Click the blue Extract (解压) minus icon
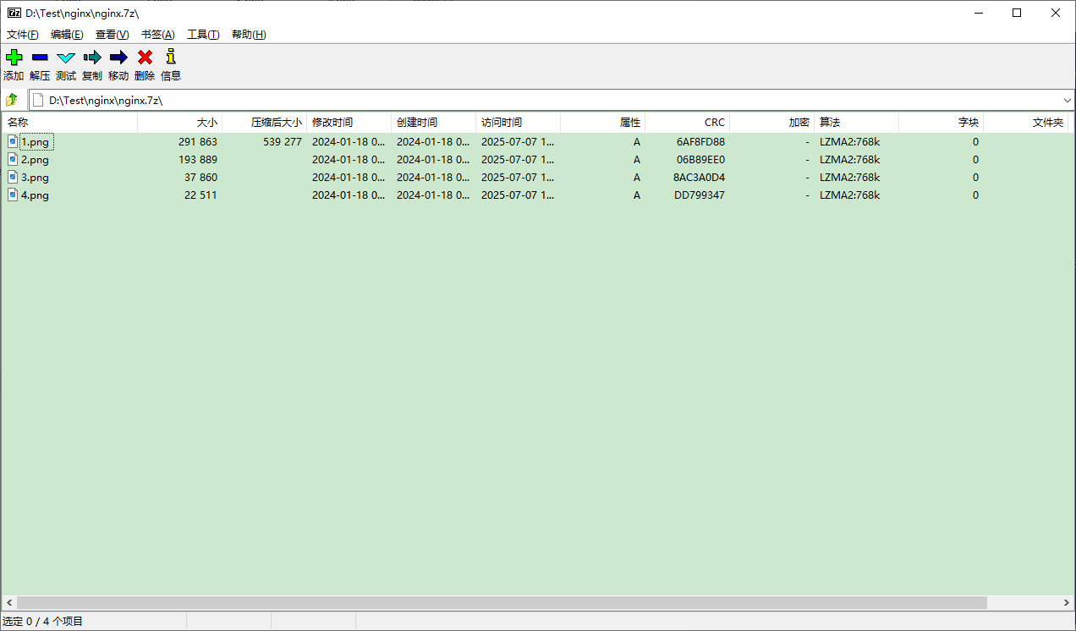 (x=40, y=58)
